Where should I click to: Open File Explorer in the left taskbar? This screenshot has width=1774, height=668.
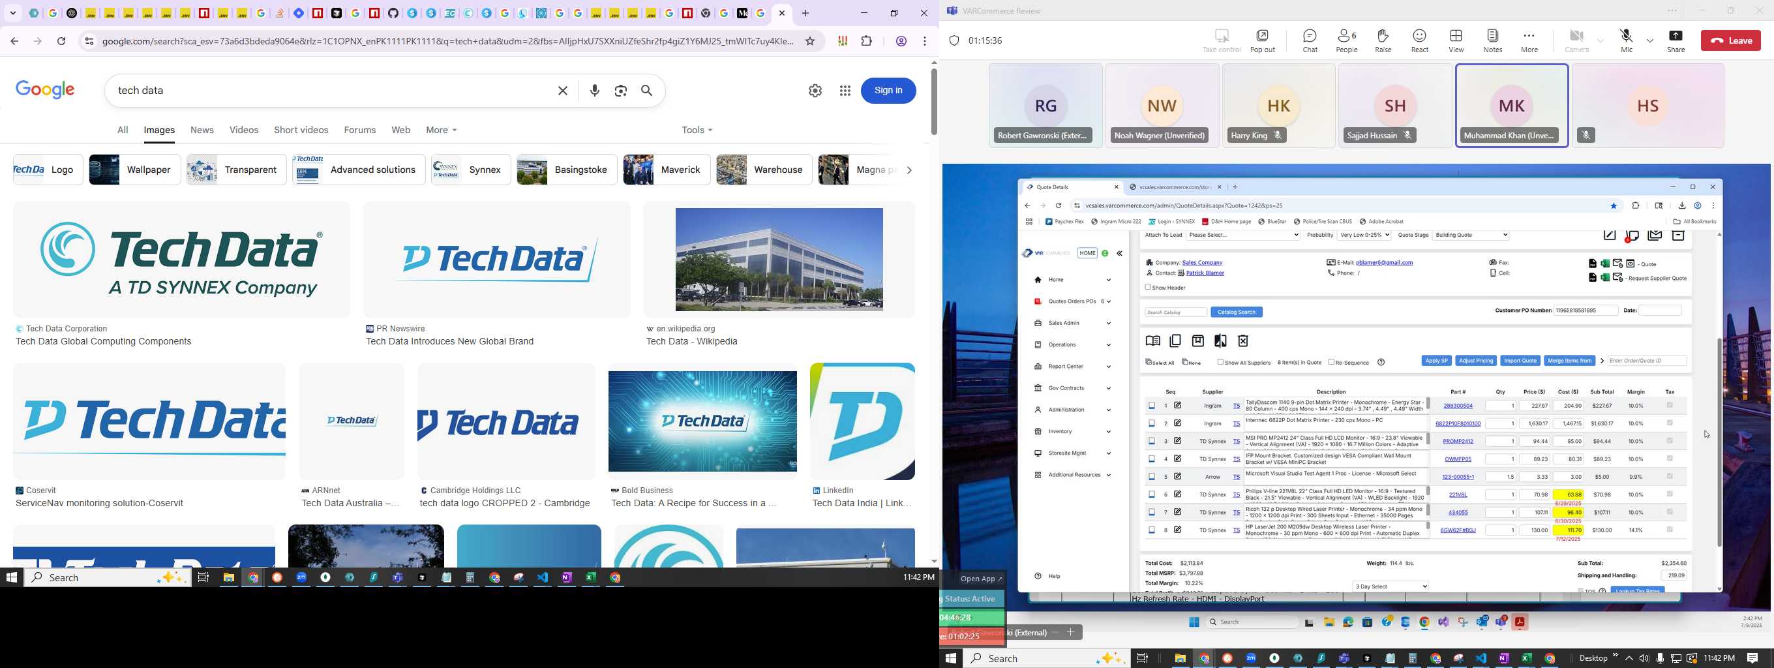coord(229,578)
